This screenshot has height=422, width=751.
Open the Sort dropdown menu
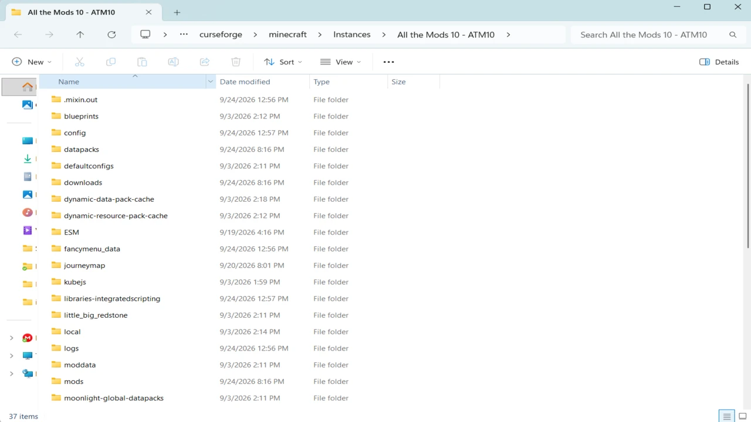coord(283,62)
